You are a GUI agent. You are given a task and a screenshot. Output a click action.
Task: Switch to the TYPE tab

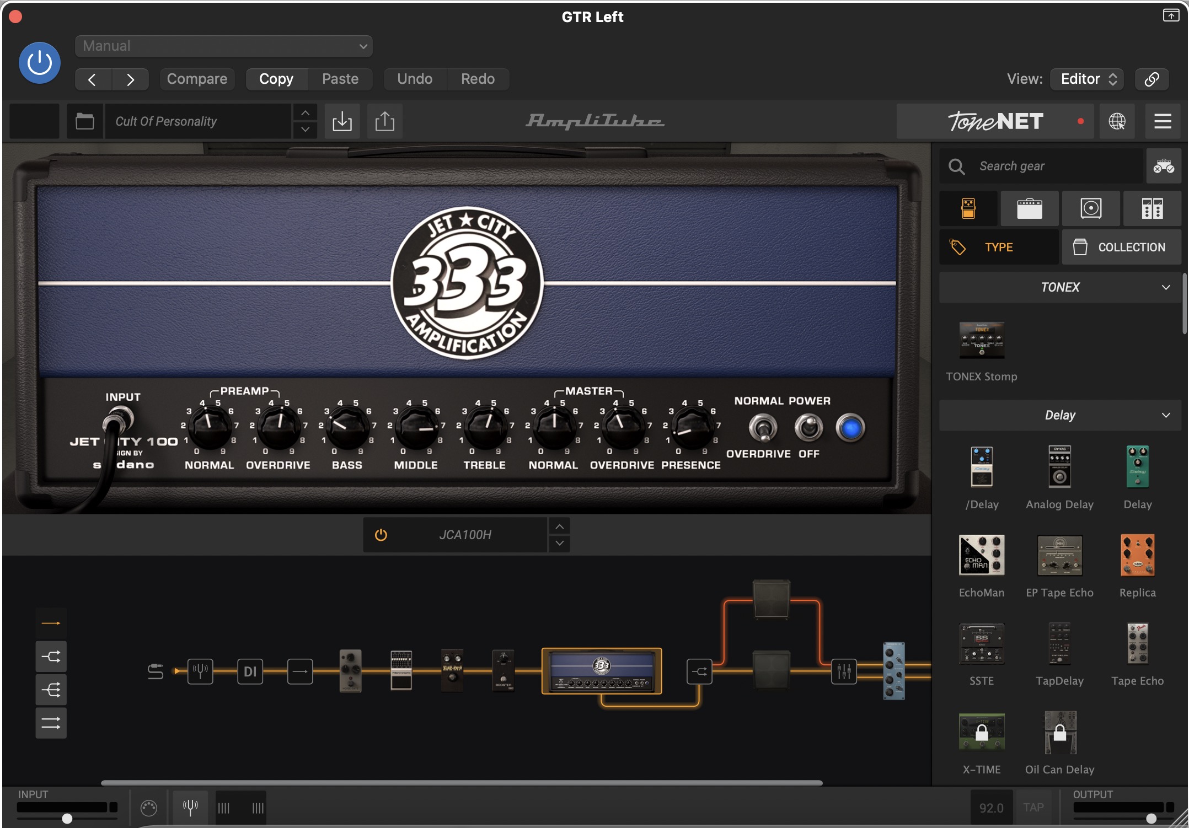[998, 247]
